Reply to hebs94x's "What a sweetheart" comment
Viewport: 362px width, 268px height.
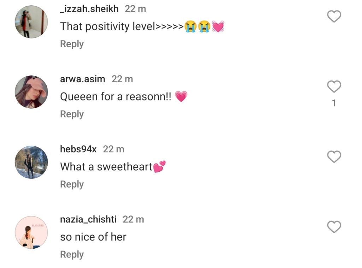coord(72,184)
